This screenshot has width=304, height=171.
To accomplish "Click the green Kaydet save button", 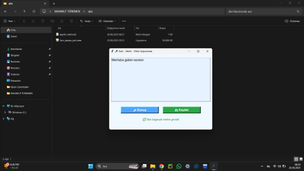I will pyautogui.click(x=182, y=110).
